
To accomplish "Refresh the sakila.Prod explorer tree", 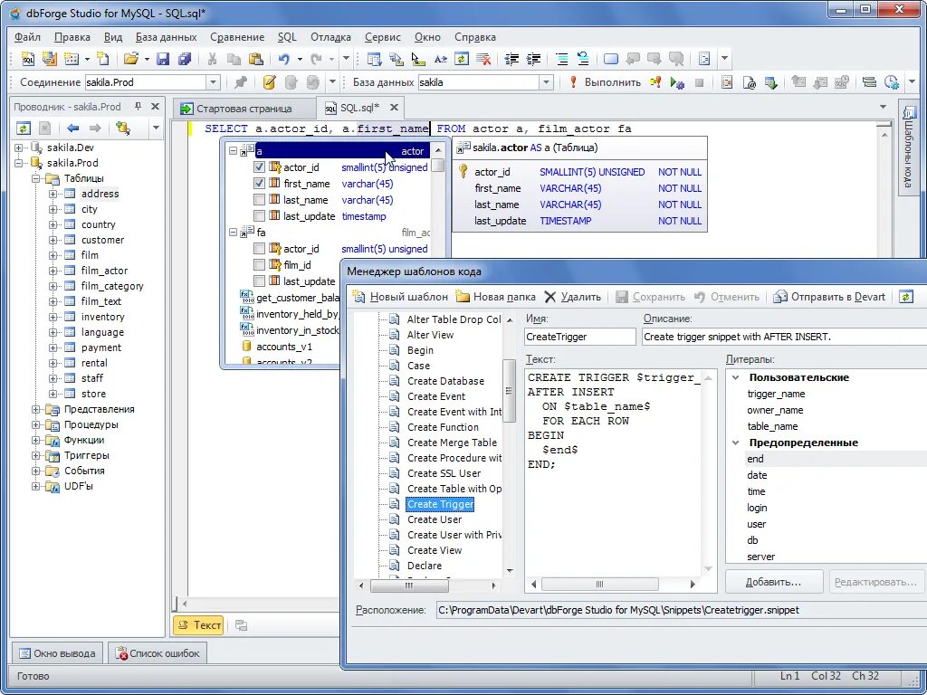I will (x=23, y=128).
